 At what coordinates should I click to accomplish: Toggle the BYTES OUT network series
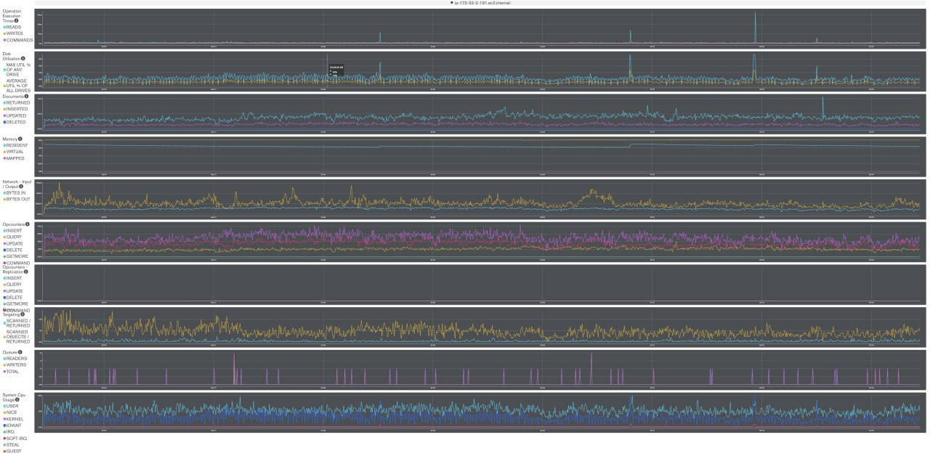(16, 199)
